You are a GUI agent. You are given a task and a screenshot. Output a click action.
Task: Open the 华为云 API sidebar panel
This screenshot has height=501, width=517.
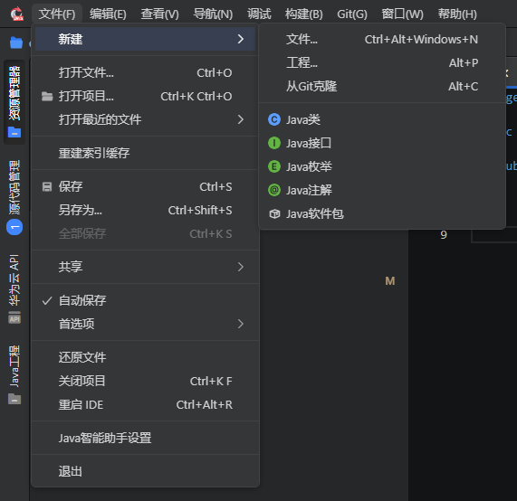[x=14, y=288]
